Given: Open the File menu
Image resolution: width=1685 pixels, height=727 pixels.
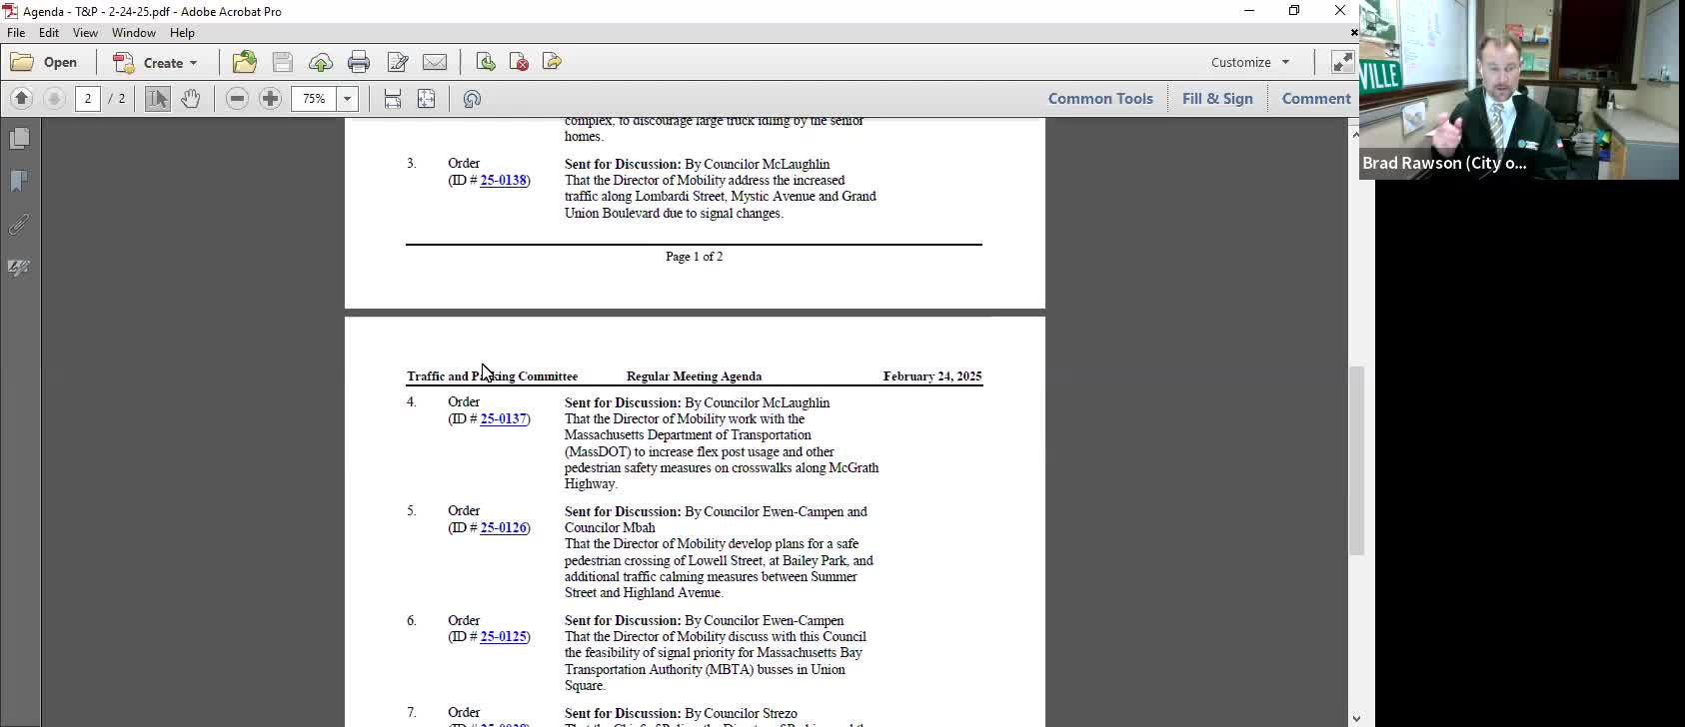Looking at the screenshot, I should pos(16,33).
